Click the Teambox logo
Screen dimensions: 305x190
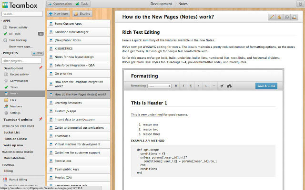[x=20, y=5]
